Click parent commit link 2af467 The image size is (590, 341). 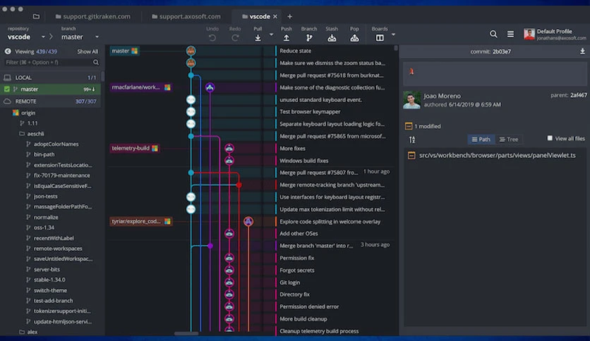point(578,95)
